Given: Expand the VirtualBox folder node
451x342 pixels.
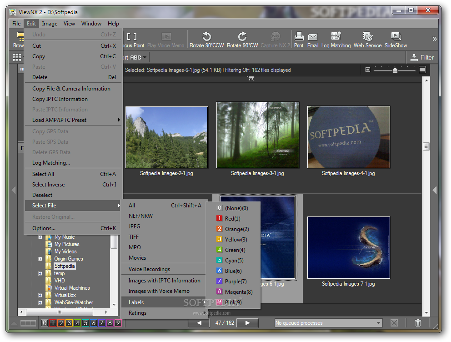Looking at the screenshot, I should pyautogui.click(x=40, y=295).
